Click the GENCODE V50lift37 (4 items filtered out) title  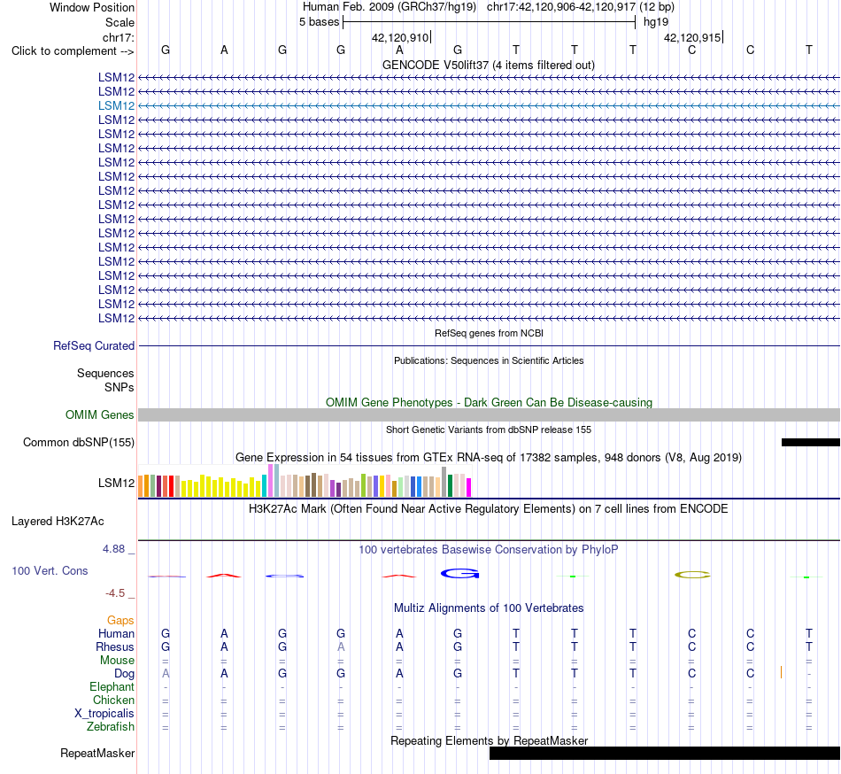(x=488, y=65)
